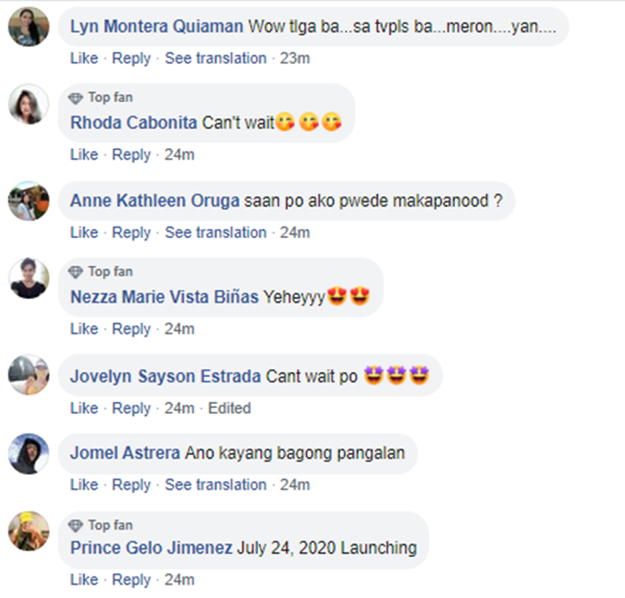Screen dimensions: 625x598
Task: Like Prince Gelo Jimenez's comment
Action: click(x=84, y=580)
